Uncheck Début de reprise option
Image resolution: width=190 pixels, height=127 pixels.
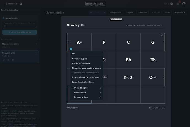coord(86,88)
